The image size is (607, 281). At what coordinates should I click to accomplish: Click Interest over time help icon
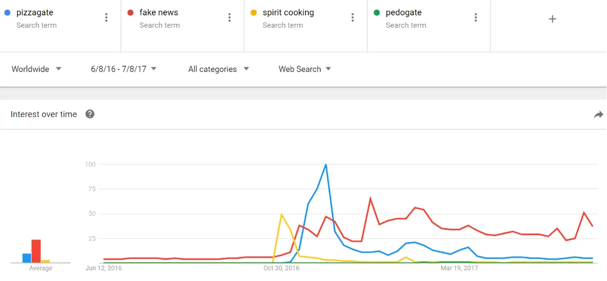[x=90, y=114]
